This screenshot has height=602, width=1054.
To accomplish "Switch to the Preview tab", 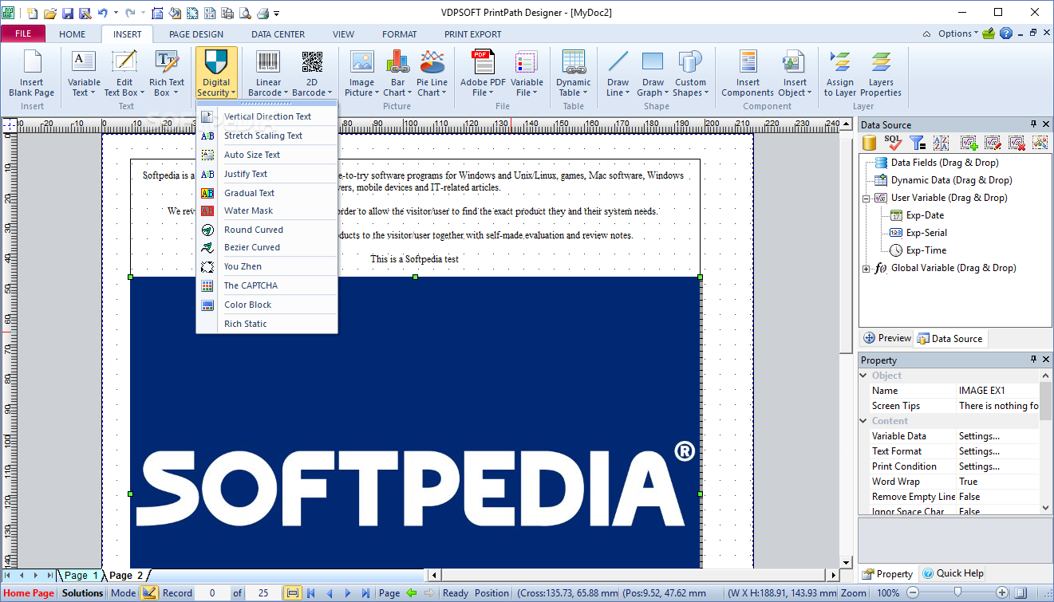I will click(887, 338).
